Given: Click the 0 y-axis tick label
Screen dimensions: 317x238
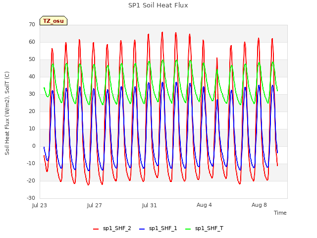Looking at the screenshot, I should tap(34, 146).
